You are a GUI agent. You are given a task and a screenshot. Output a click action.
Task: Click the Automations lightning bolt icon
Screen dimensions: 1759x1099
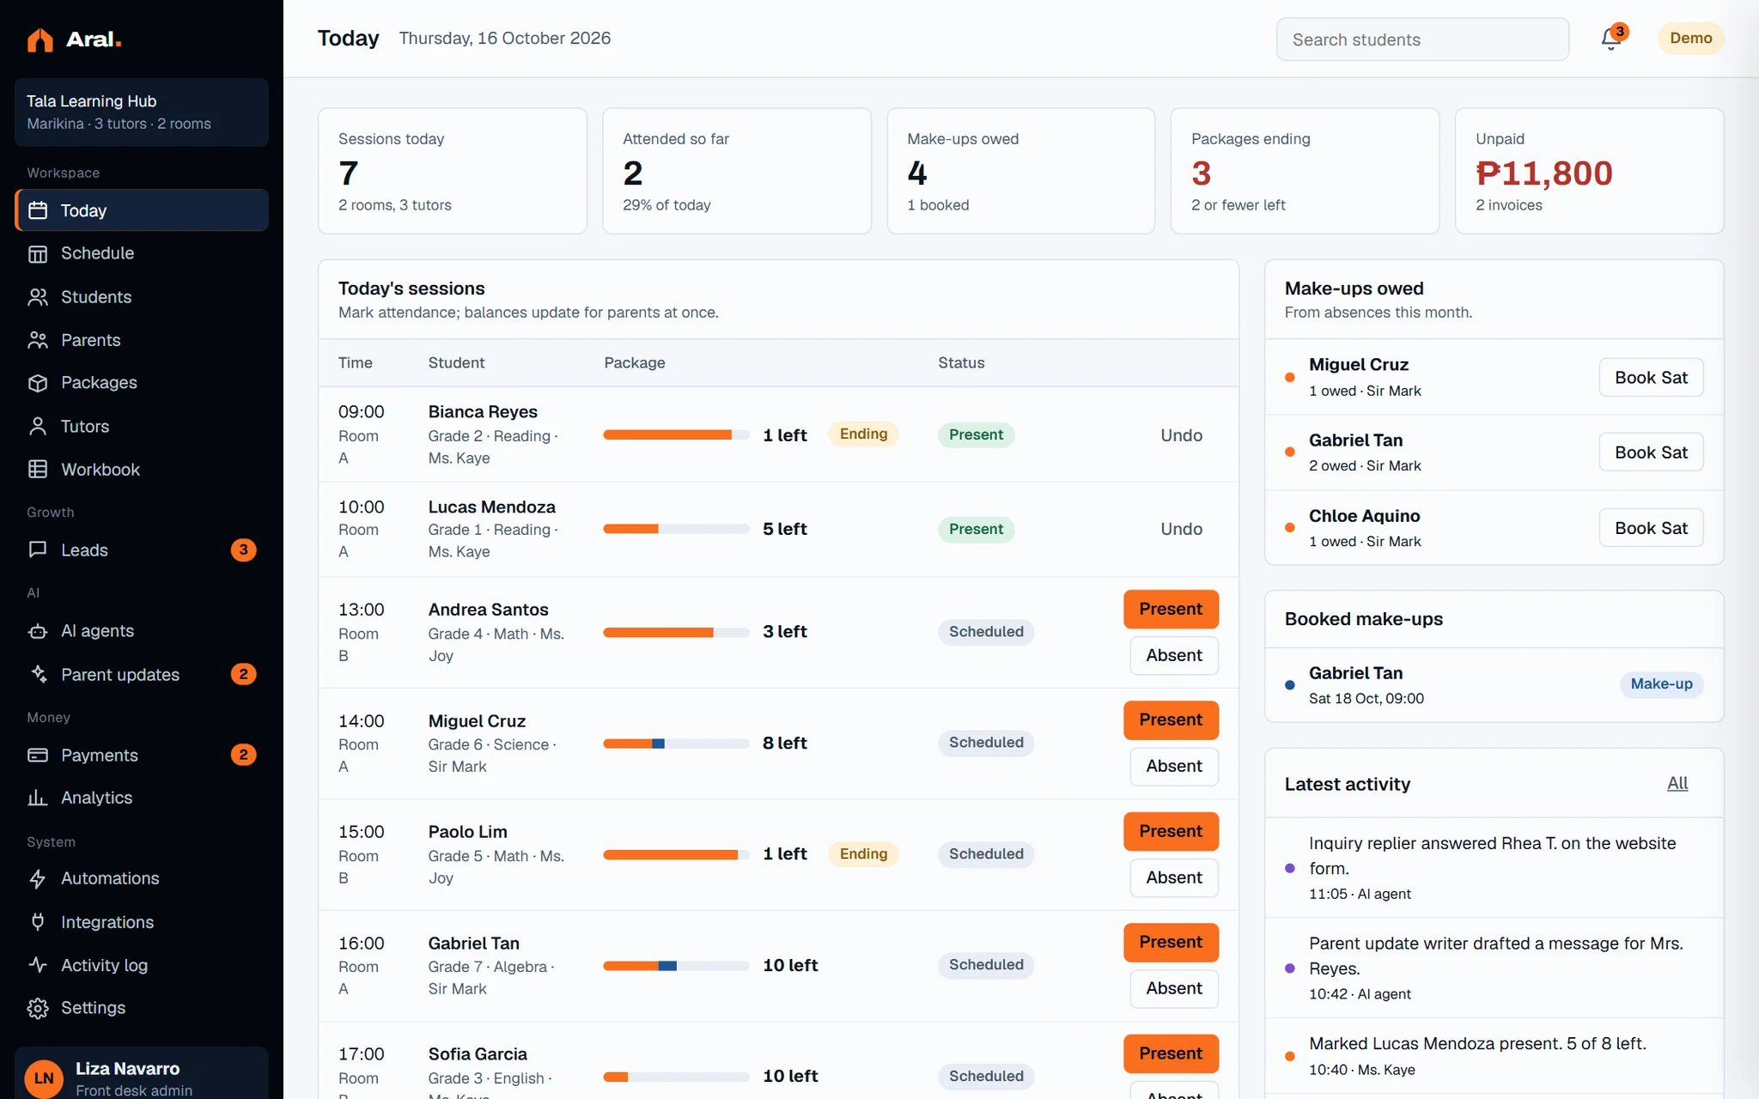pyautogui.click(x=38, y=878)
